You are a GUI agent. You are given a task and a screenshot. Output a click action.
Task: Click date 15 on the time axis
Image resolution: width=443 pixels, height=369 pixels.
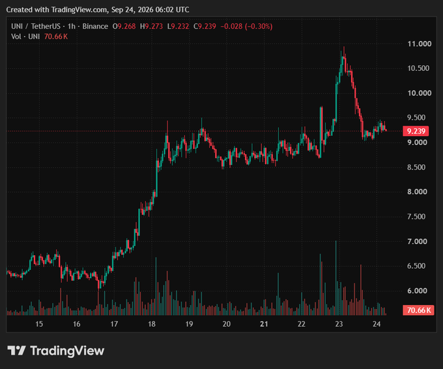pos(39,324)
